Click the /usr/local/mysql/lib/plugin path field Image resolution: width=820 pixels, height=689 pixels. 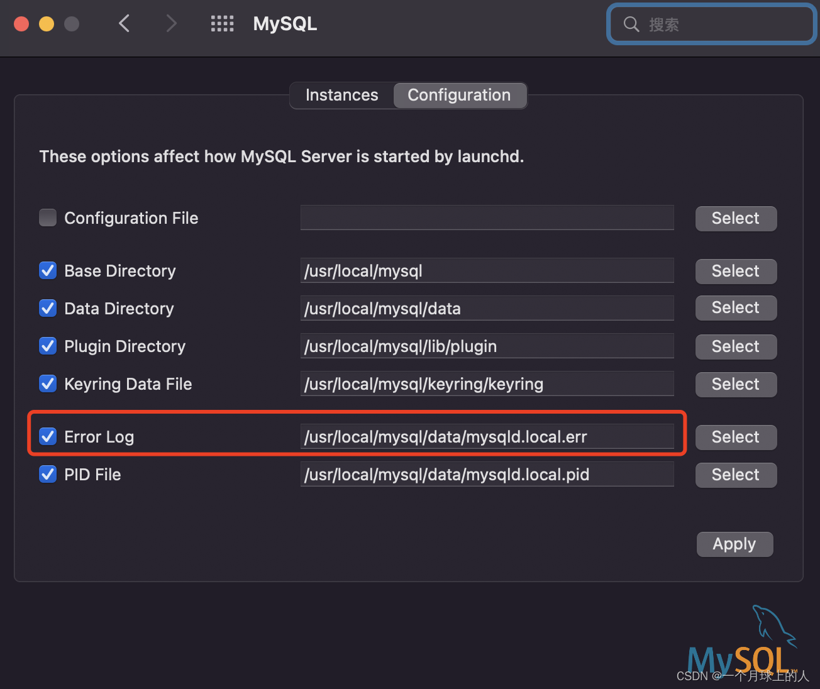(x=487, y=346)
